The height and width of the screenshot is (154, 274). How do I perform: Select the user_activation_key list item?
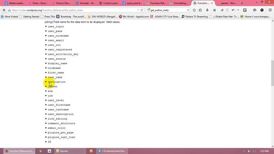click(63, 54)
